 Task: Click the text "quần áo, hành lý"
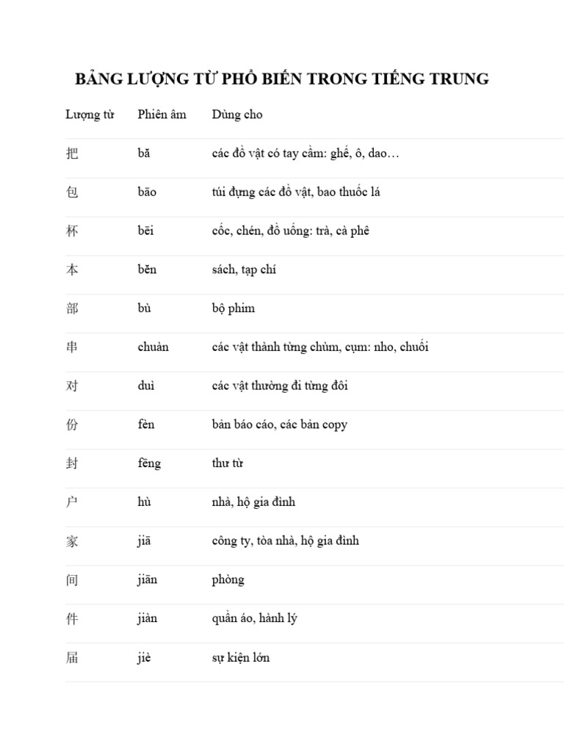coord(254,618)
